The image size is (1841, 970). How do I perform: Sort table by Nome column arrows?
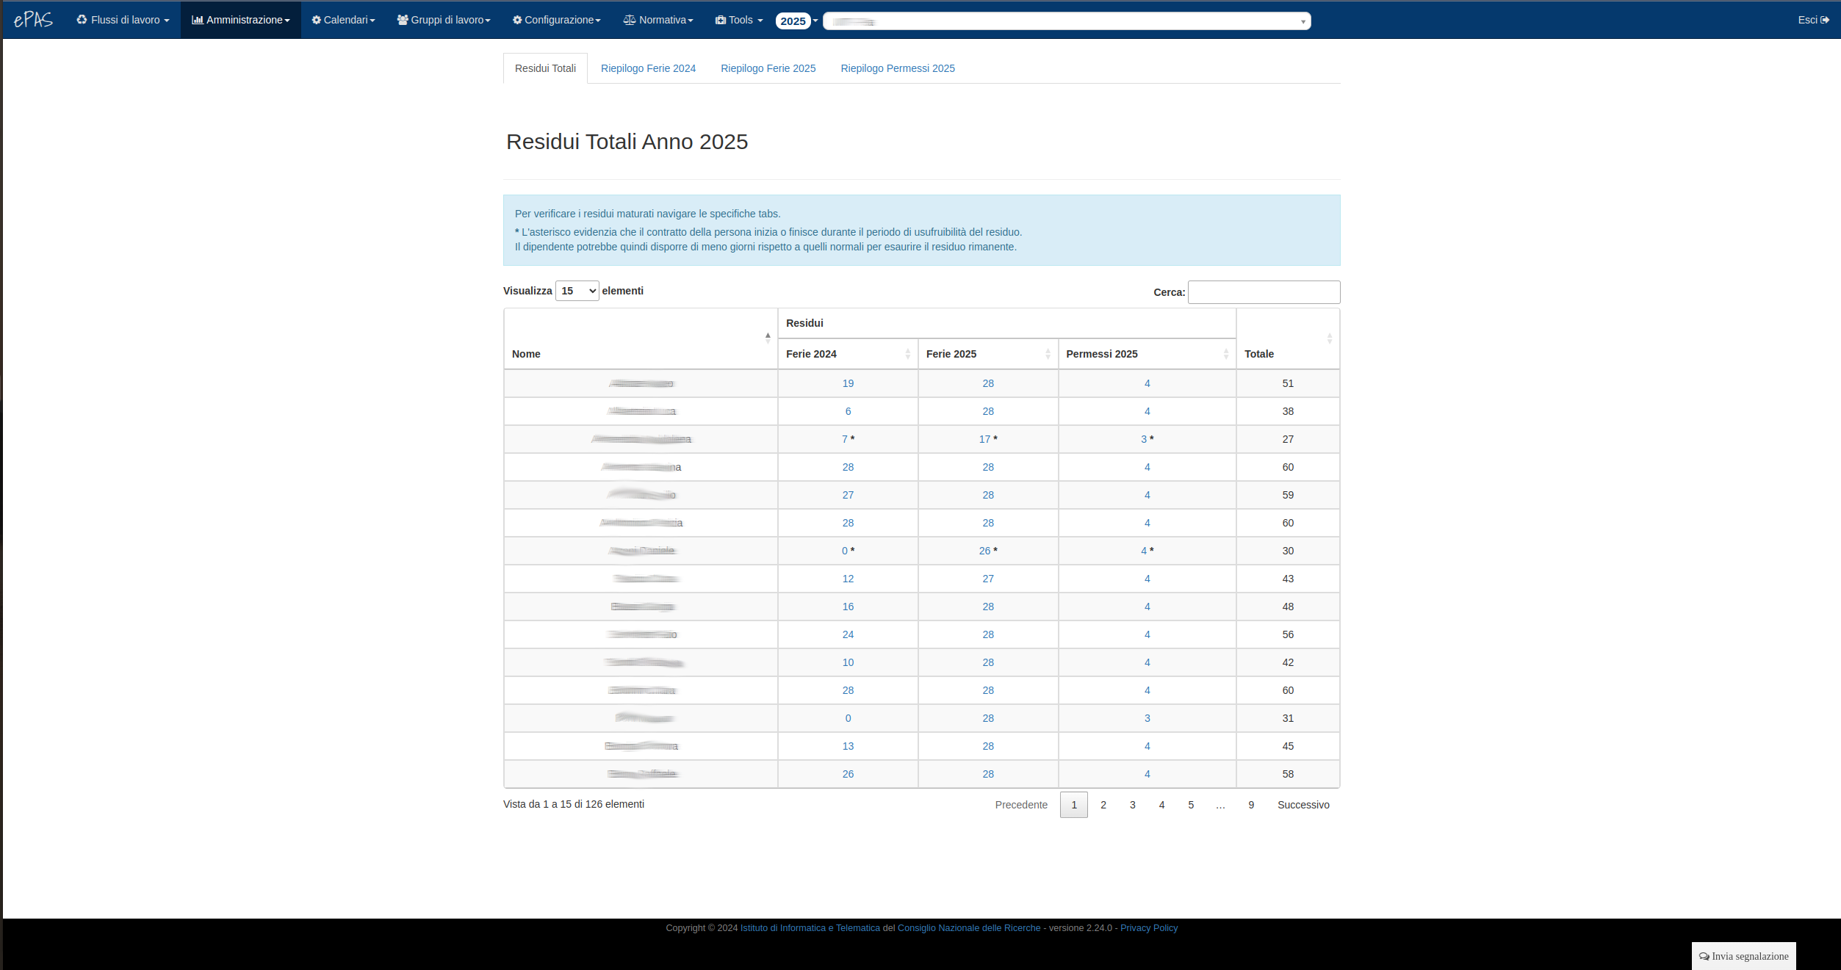pos(768,338)
